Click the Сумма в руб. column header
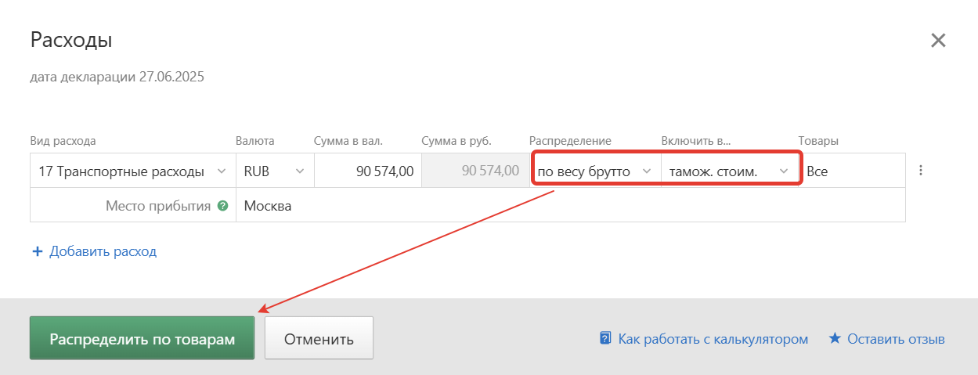The height and width of the screenshot is (375, 978). tap(457, 141)
